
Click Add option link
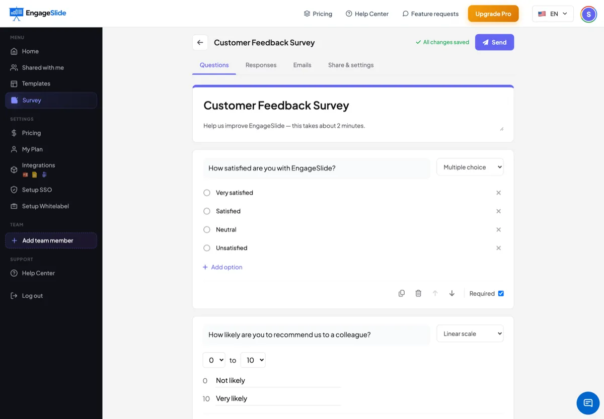pyautogui.click(x=222, y=267)
